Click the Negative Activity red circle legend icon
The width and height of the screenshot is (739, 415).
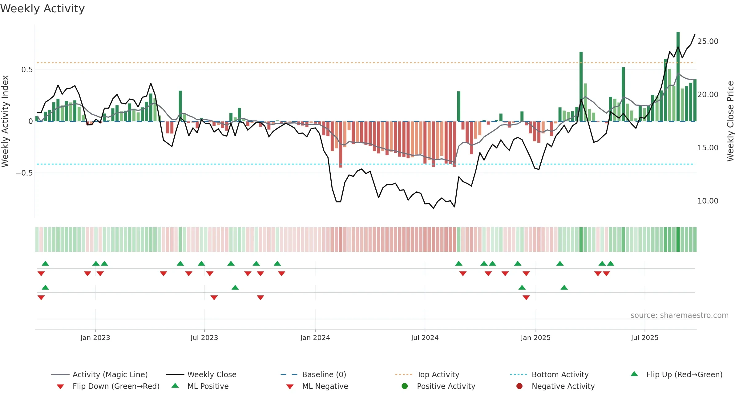(519, 386)
